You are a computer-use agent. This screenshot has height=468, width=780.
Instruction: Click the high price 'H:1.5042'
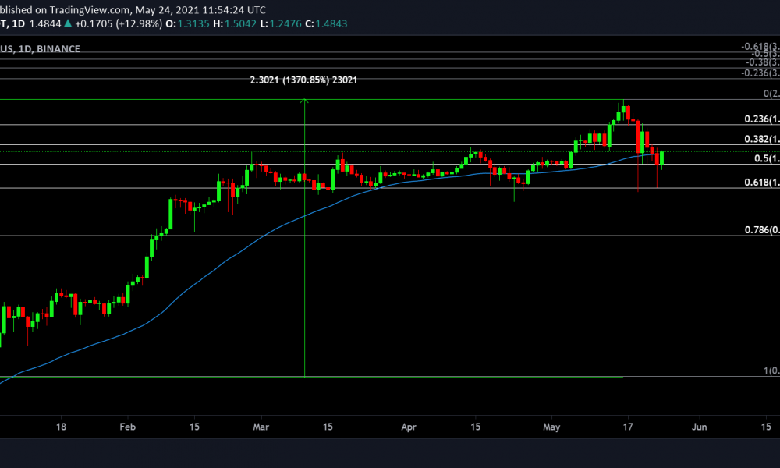coord(235,23)
